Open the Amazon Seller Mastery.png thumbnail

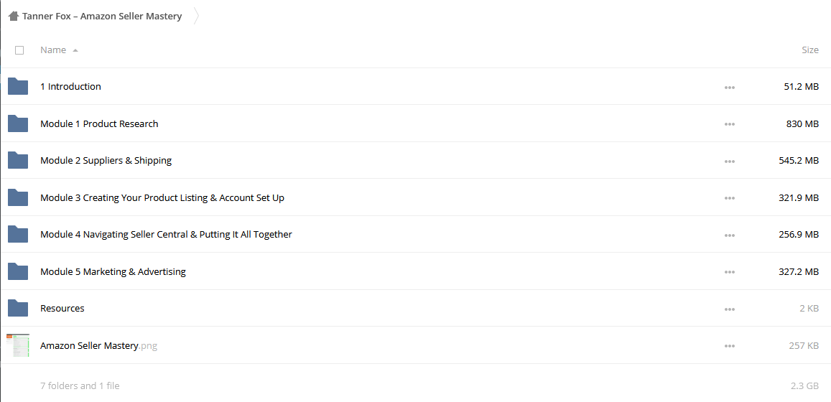click(x=18, y=345)
